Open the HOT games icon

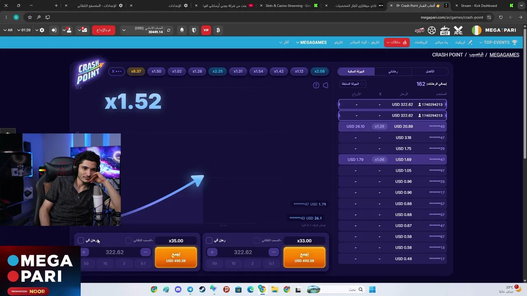point(445,30)
